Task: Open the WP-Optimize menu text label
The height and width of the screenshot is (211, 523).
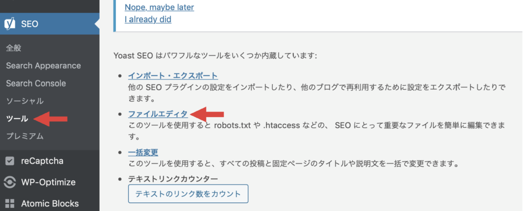Action: pyautogui.click(x=48, y=182)
